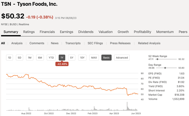Filter feed by Analysis
The width and height of the screenshot is (189, 116).
click(x=17, y=43)
